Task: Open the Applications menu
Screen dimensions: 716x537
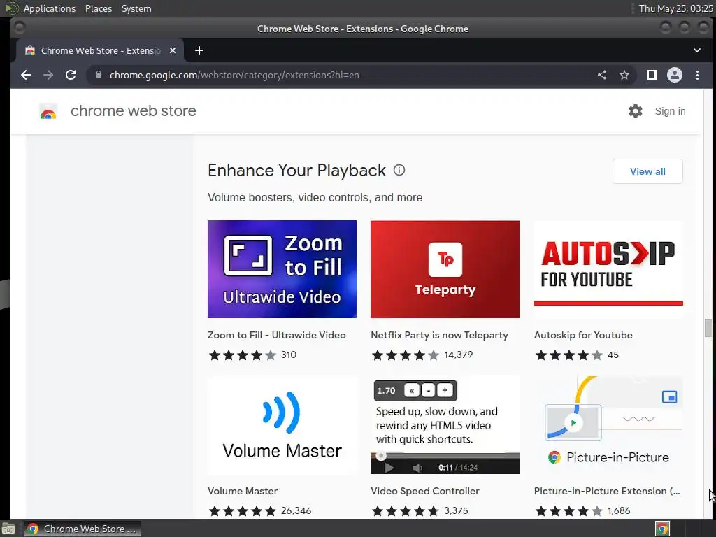Action: click(x=50, y=8)
